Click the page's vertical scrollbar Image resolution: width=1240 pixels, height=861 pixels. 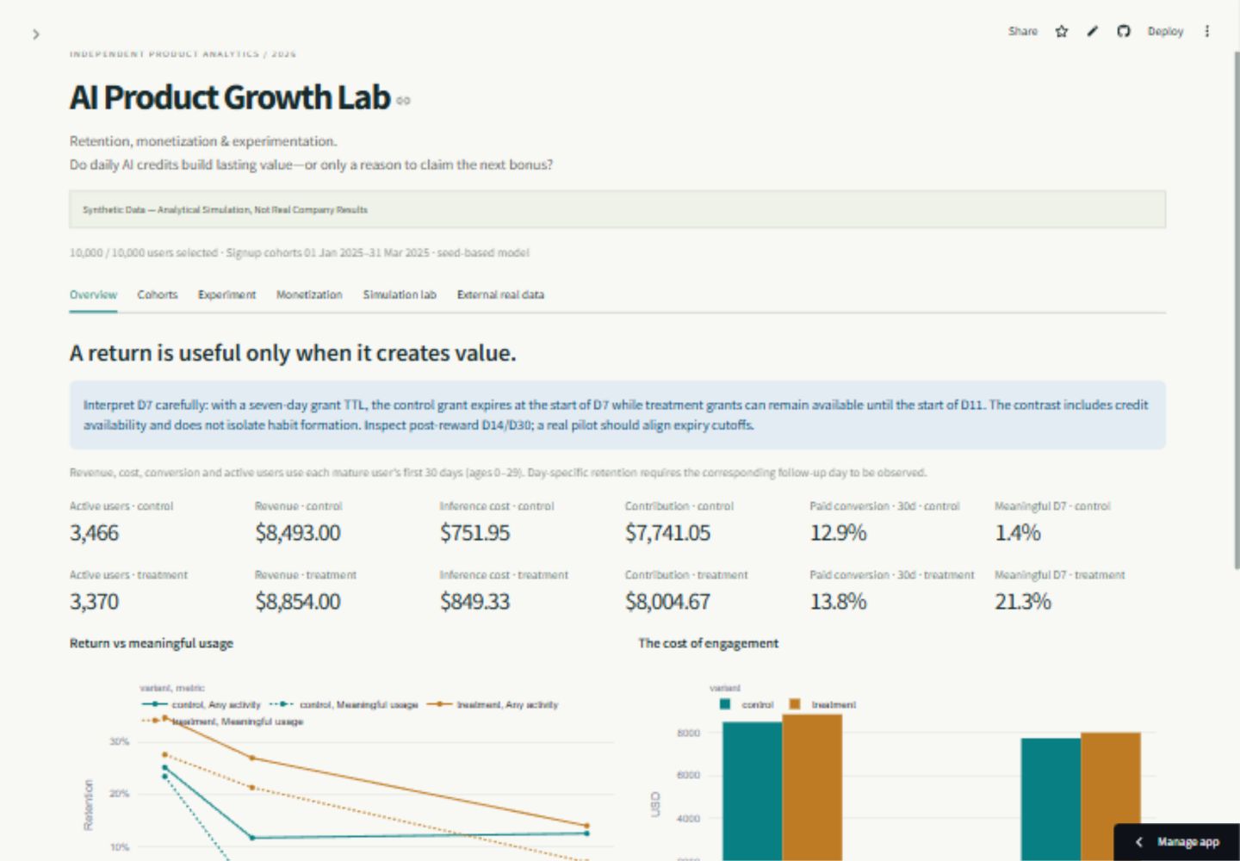click(1236, 310)
